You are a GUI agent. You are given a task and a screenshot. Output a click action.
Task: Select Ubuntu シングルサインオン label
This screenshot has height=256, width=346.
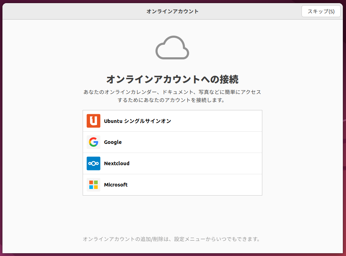(138, 121)
